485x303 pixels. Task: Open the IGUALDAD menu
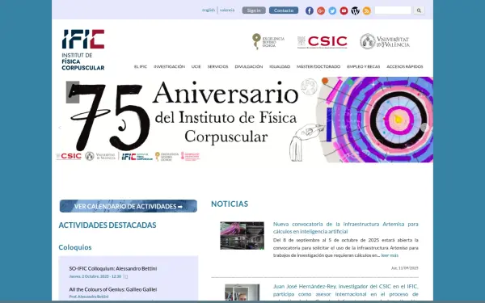tap(280, 66)
